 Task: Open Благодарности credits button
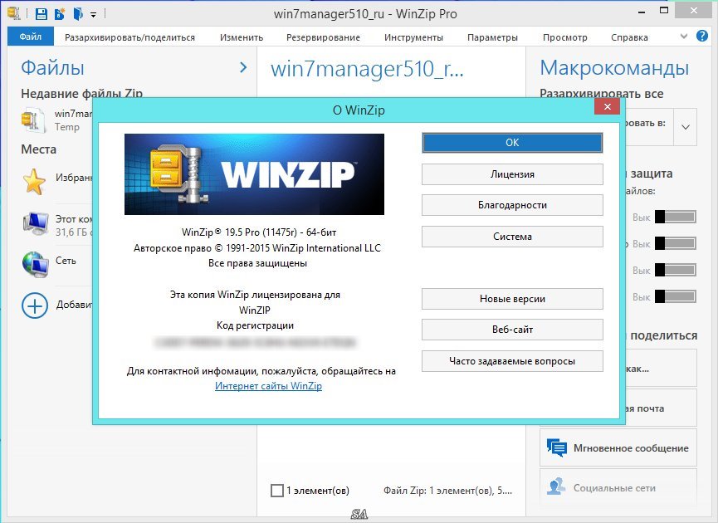[512, 205]
